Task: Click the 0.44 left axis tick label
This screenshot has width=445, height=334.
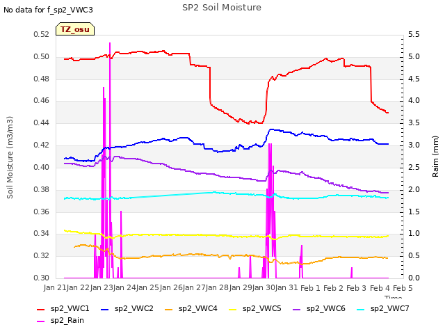Action: 42,122
